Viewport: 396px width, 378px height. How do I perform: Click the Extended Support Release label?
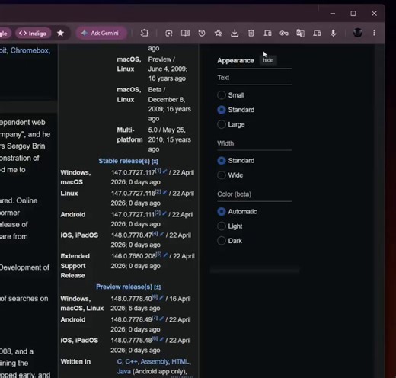tap(75, 266)
